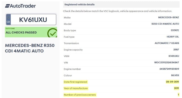Click the green checkmark circle icon

52,33
